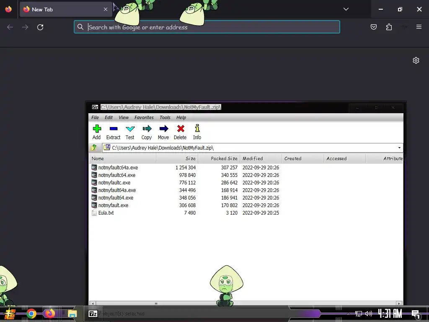Click the Add button in 7-Zip toolbar
The width and height of the screenshot is (429, 322).
pos(97,132)
